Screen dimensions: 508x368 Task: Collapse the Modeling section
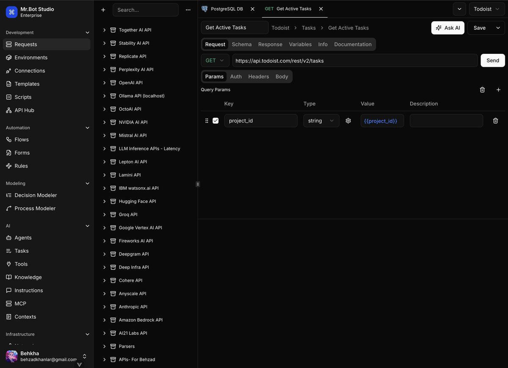click(x=88, y=183)
